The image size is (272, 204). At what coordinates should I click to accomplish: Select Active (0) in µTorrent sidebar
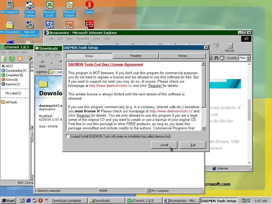pos(10,80)
